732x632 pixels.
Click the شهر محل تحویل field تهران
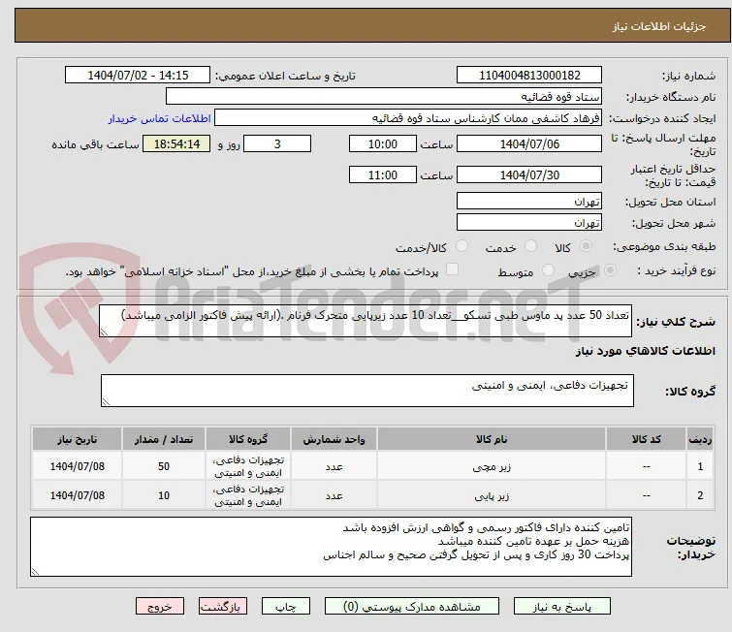pyautogui.click(x=529, y=222)
